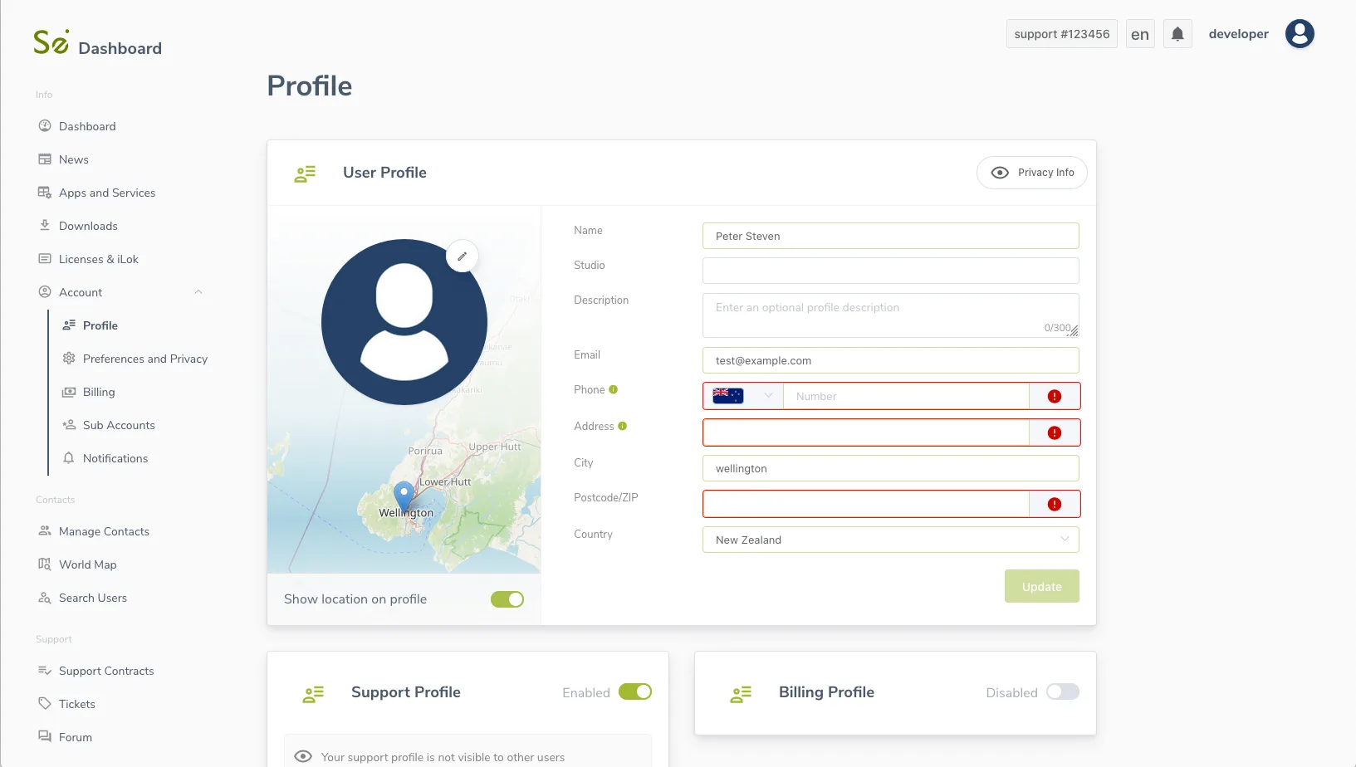Open the developer user avatar menu
This screenshot has width=1356, height=767.
tap(1299, 34)
